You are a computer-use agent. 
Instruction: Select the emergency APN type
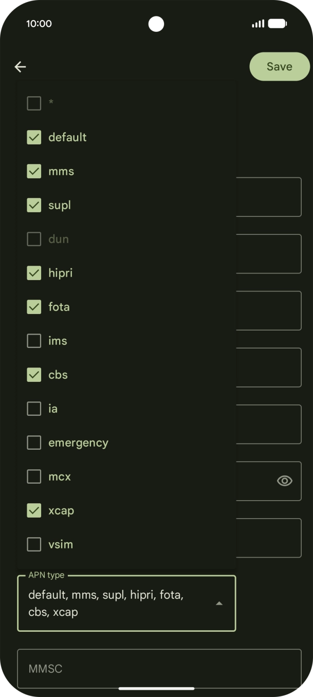click(34, 443)
